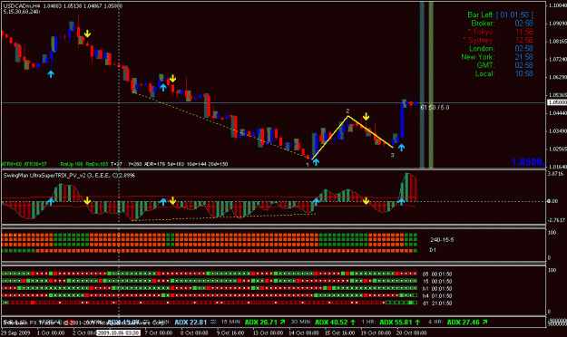The height and width of the screenshot is (337, 567).
Task: Click the d1 21:01:50 timer row label
Action: point(437,303)
